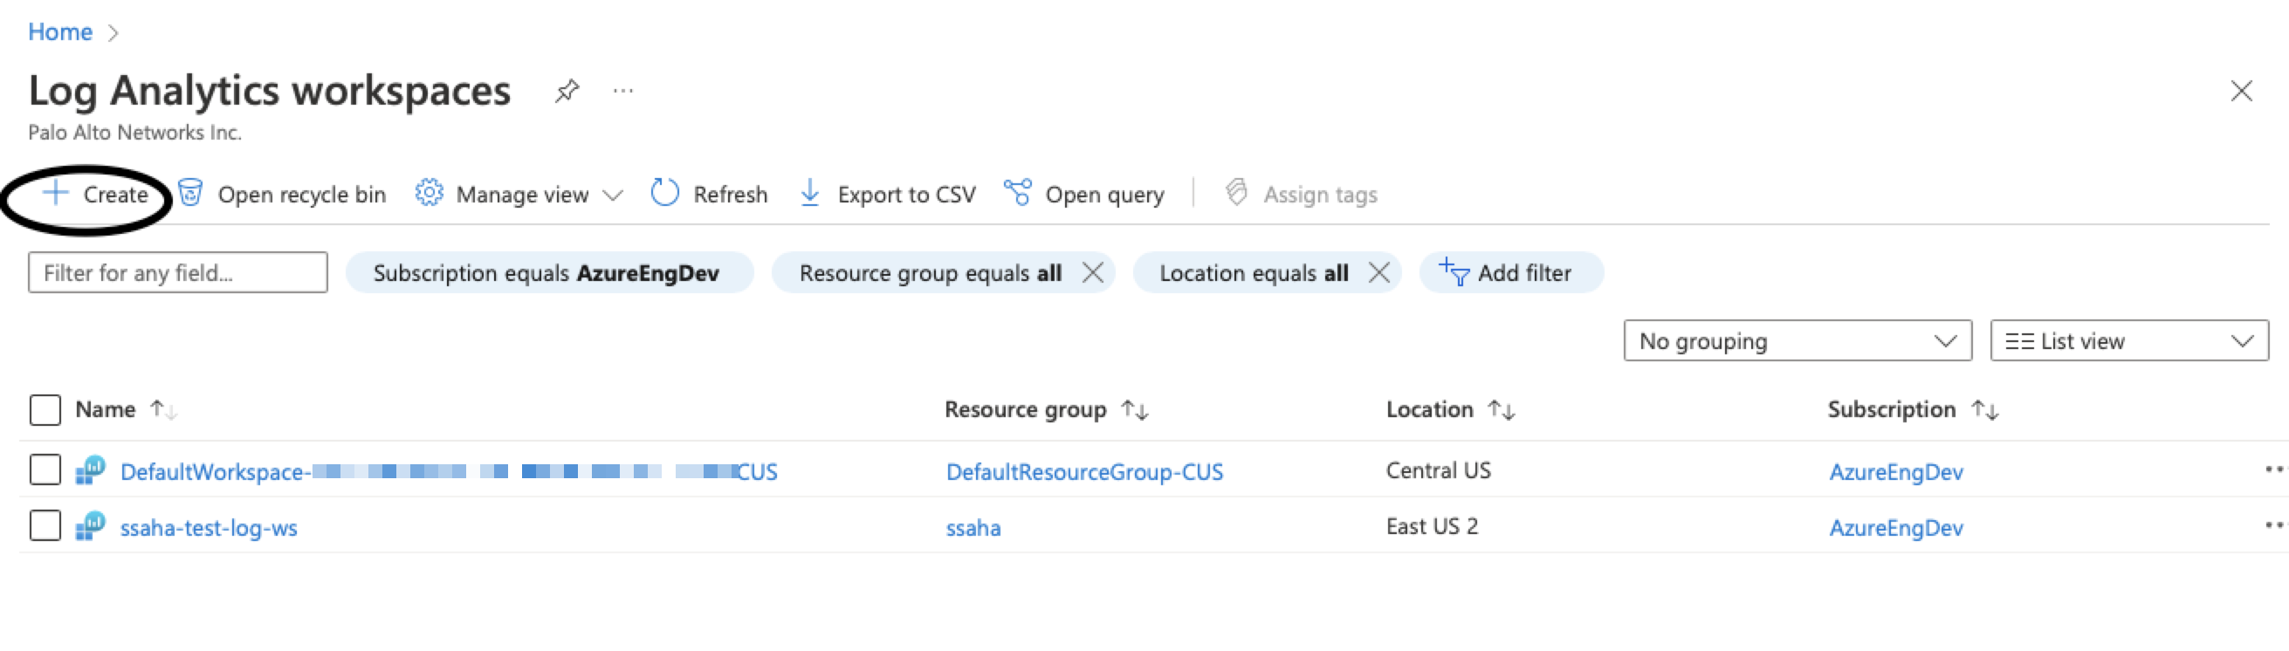Navigate to Home breadcrumb
2289x651 pixels.
tap(60, 32)
